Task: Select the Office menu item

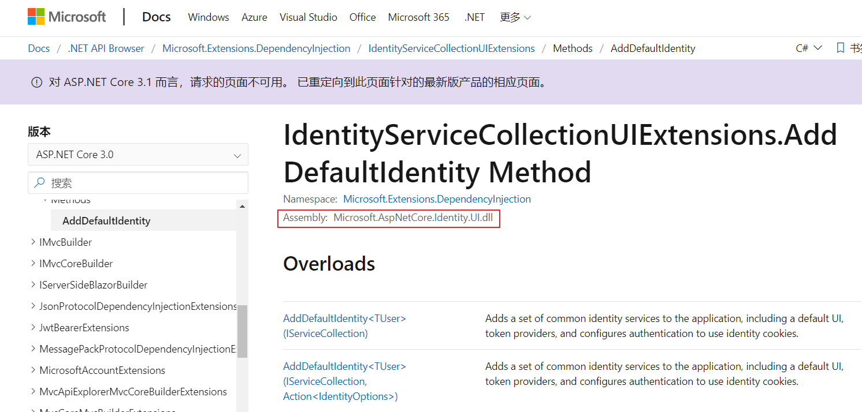Action: pos(362,17)
